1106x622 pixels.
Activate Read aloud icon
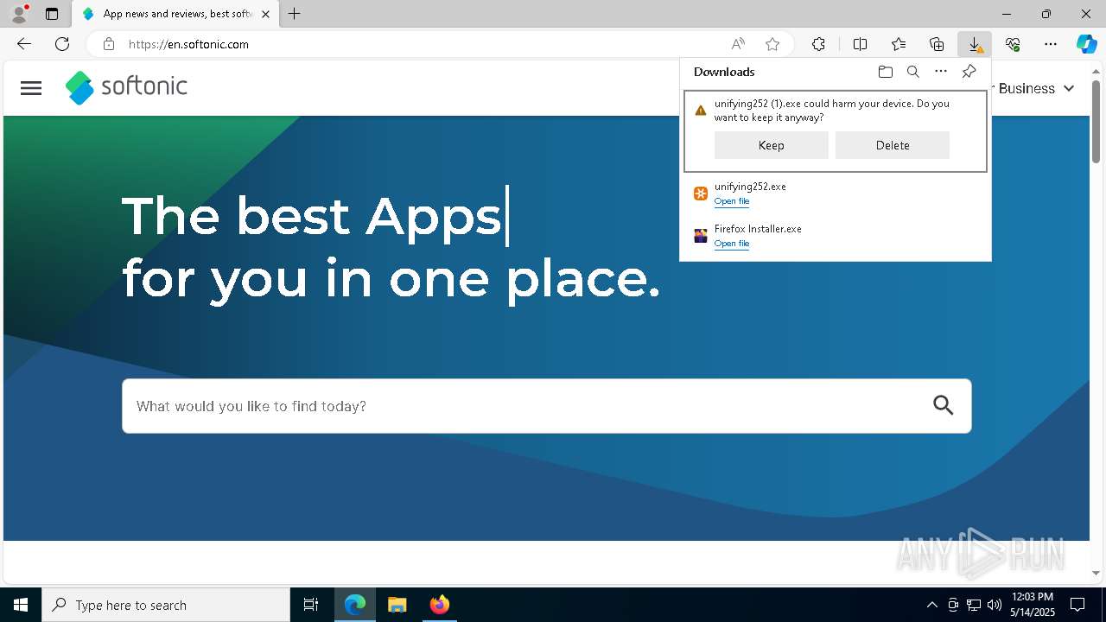pyautogui.click(x=738, y=44)
